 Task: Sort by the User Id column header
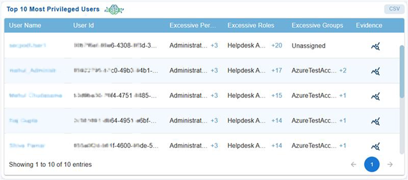click(x=83, y=25)
